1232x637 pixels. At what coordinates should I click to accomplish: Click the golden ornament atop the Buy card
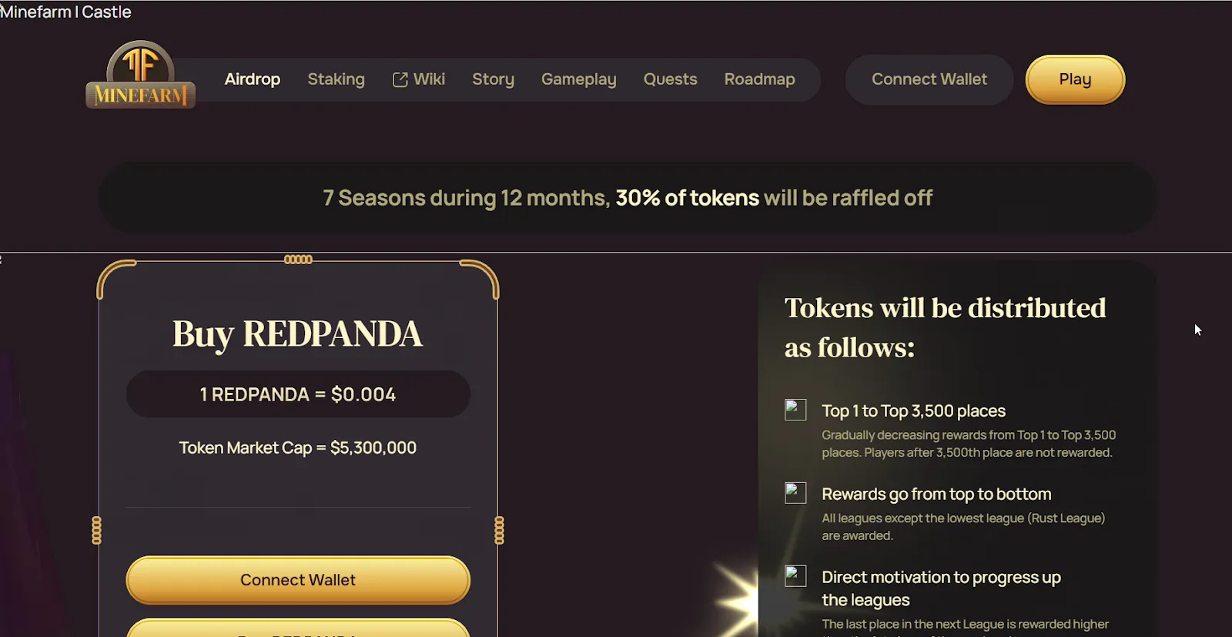(298, 260)
